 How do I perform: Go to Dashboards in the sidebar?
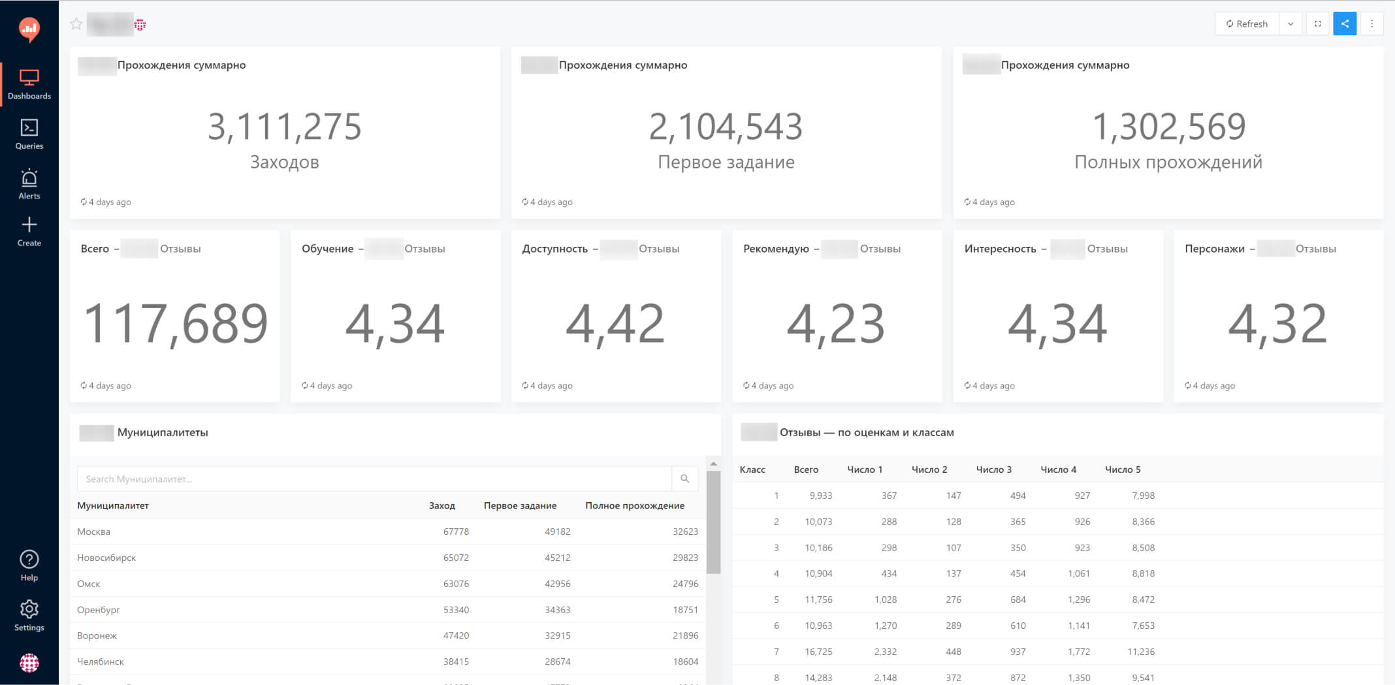pyautogui.click(x=29, y=85)
